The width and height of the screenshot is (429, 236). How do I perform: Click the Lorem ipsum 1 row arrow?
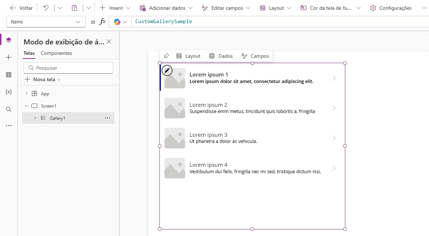coord(334,78)
